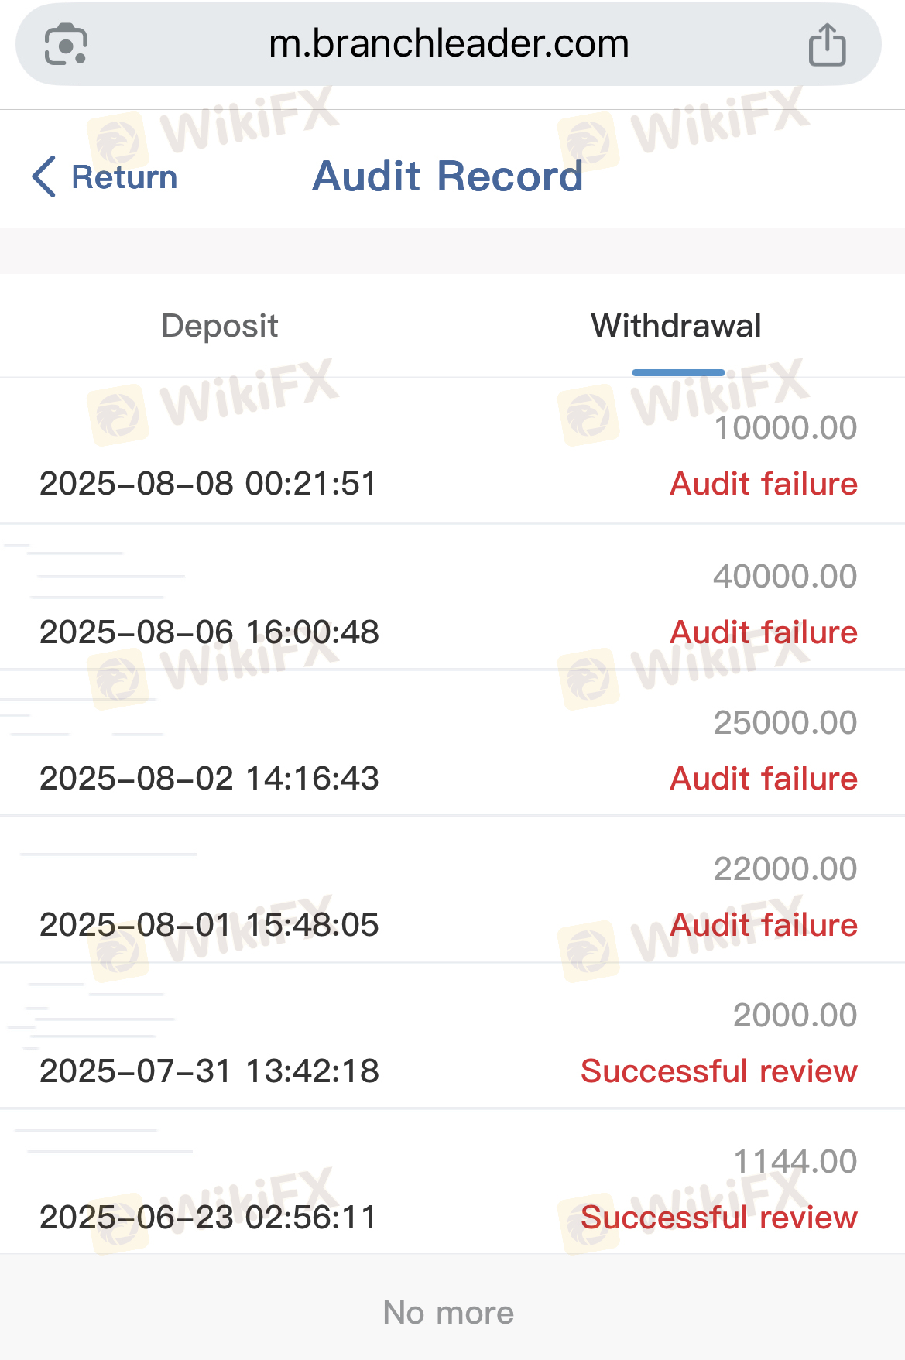
Task: Click Audit failure status for 10000.00
Action: point(763,484)
